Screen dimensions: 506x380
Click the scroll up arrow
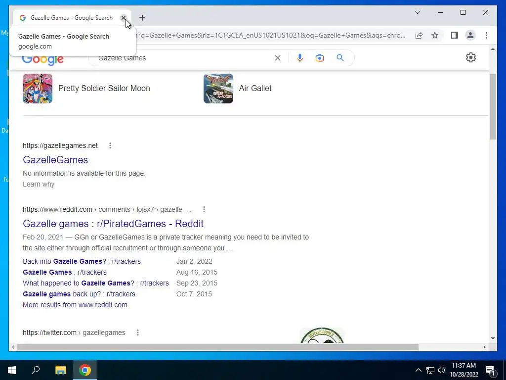pyautogui.click(x=493, y=49)
